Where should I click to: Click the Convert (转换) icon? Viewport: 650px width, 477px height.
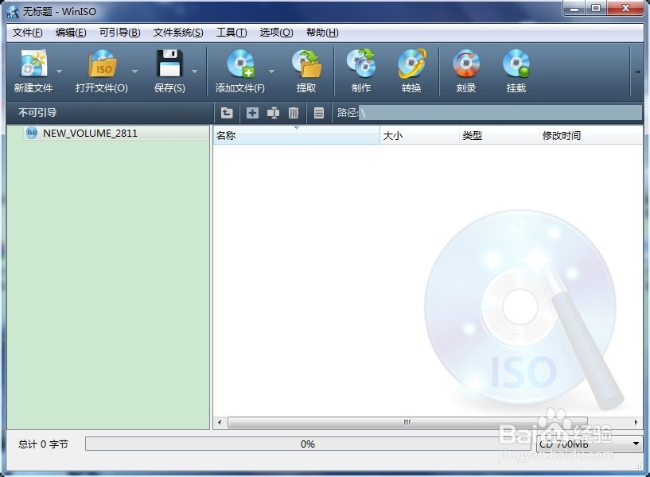point(411,64)
